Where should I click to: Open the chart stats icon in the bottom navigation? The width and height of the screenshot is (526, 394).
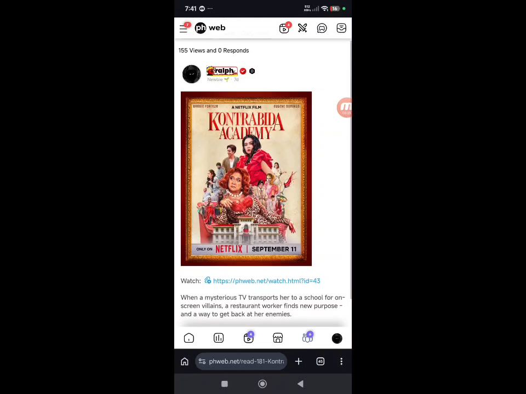[x=219, y=338]
